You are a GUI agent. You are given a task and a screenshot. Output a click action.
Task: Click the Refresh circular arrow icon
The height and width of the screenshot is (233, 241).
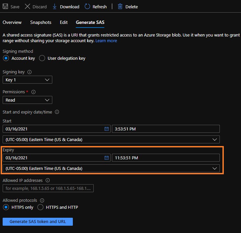(87, 7)
